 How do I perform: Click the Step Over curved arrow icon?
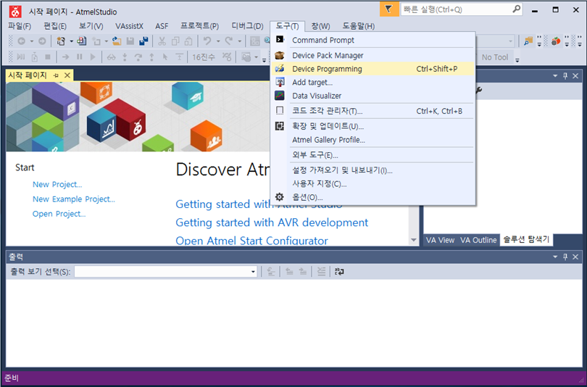138,57
